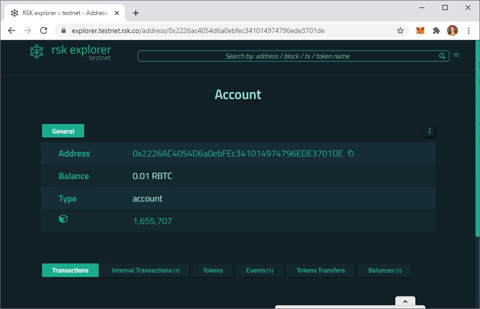Bookmark this page with the star icon
This screenshot has width=480, height=309.
point(400,30)
